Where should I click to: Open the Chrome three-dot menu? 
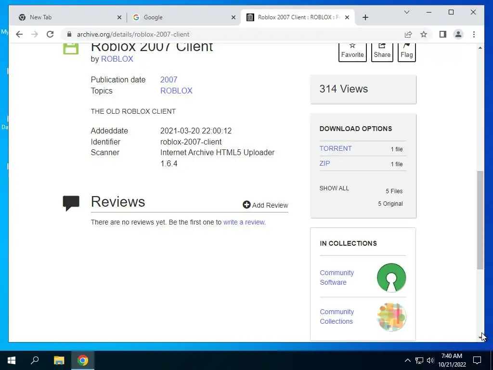coord(474,34)
